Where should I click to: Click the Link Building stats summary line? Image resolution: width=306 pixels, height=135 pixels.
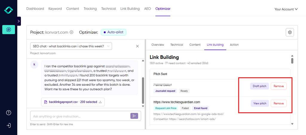pyautogui.click(x=179, y=63)
